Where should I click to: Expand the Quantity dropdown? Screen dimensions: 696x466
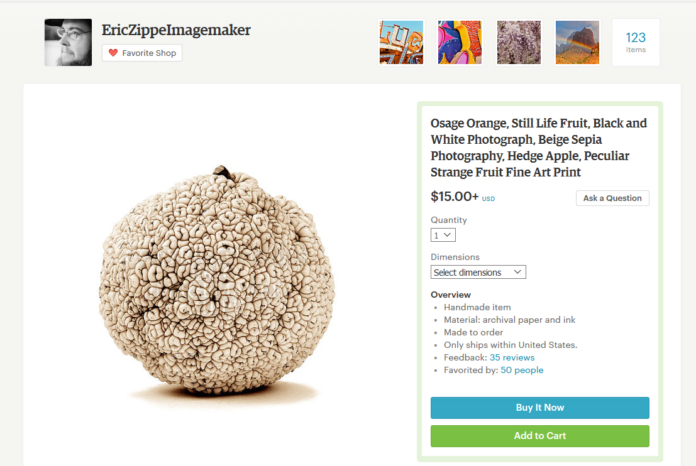pyautogui.click(x=443, y=235)
